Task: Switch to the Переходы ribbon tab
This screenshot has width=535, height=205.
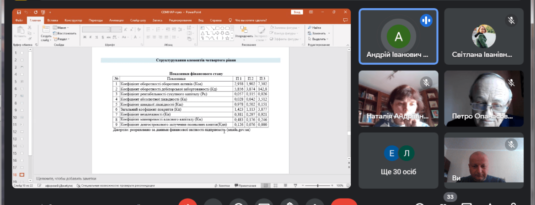Action: [96, 20]
